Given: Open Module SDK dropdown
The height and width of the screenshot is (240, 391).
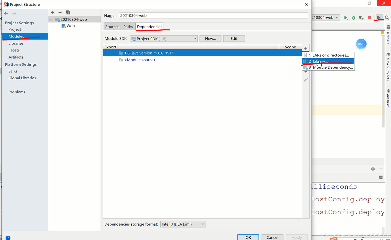Looking at the screenshot, I should (164, 39).
